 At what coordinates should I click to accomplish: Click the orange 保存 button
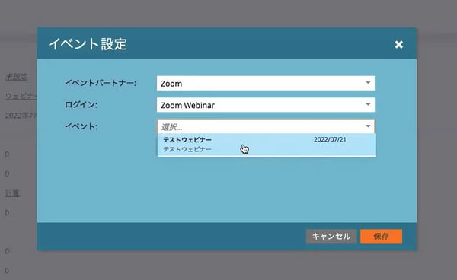click(x=381, y=237)
